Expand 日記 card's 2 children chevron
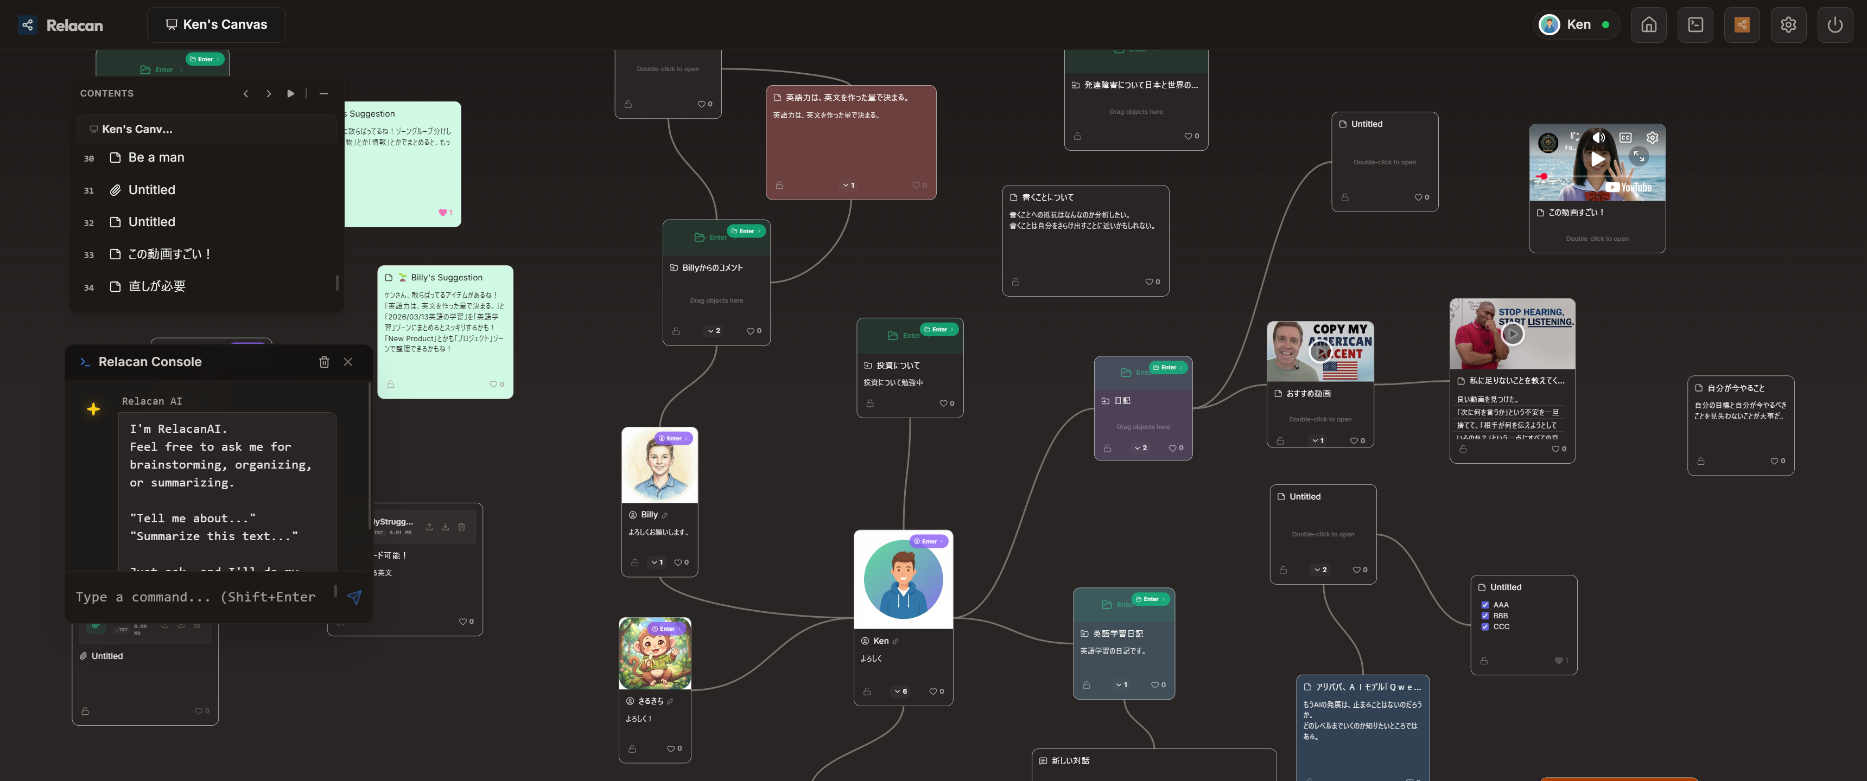 [1140, 448]
